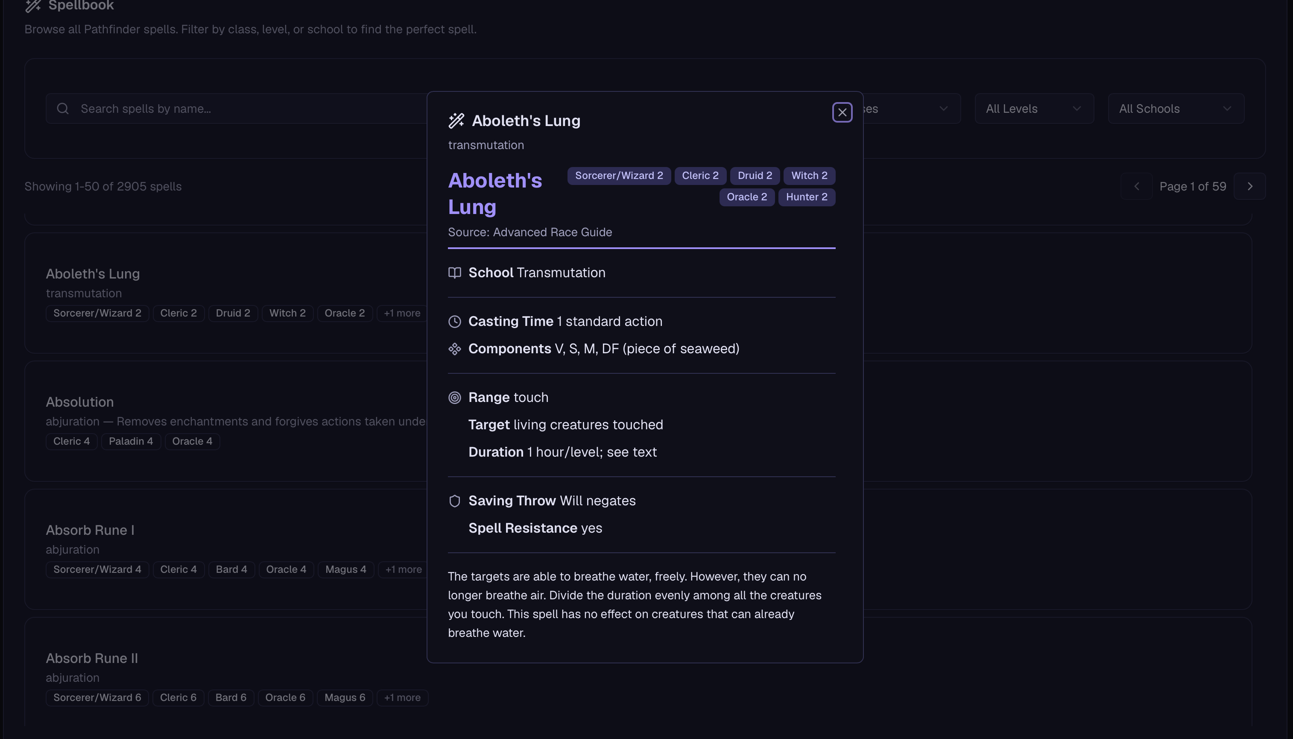Click Druid 2 tag on list Aboleth's Lung card
The height and width of the screenshot is (739, 1293).
(x=233, y=313)
